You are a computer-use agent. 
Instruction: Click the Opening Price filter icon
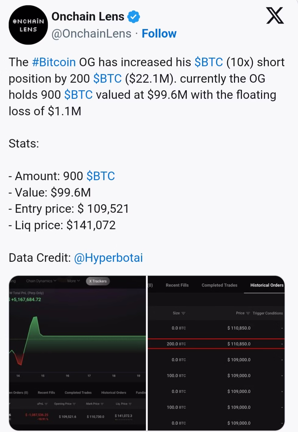pyautogui.click(x=74, y=404)
